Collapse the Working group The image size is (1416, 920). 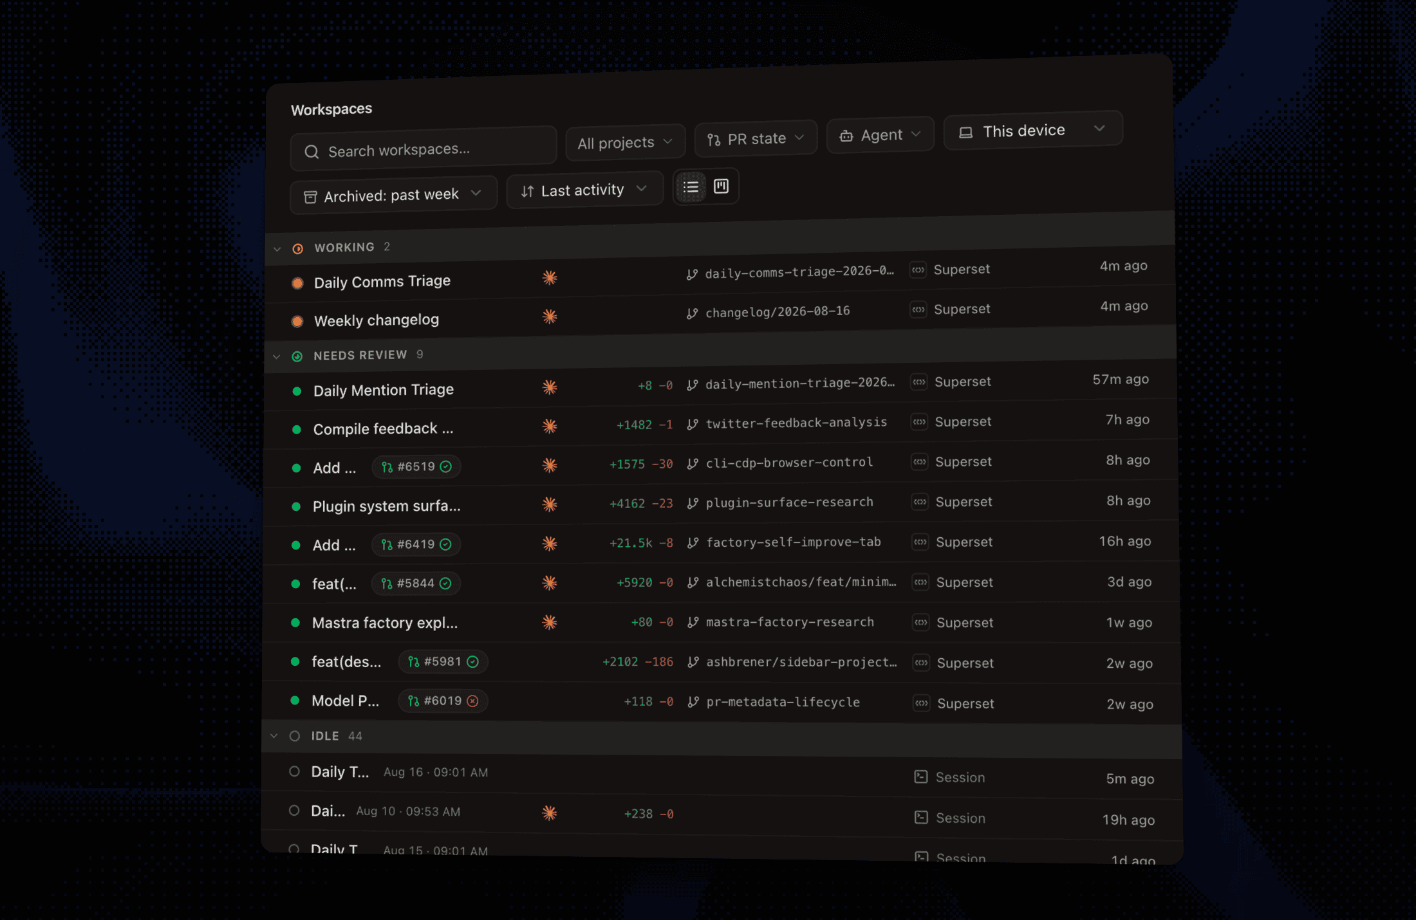(277, 249)
